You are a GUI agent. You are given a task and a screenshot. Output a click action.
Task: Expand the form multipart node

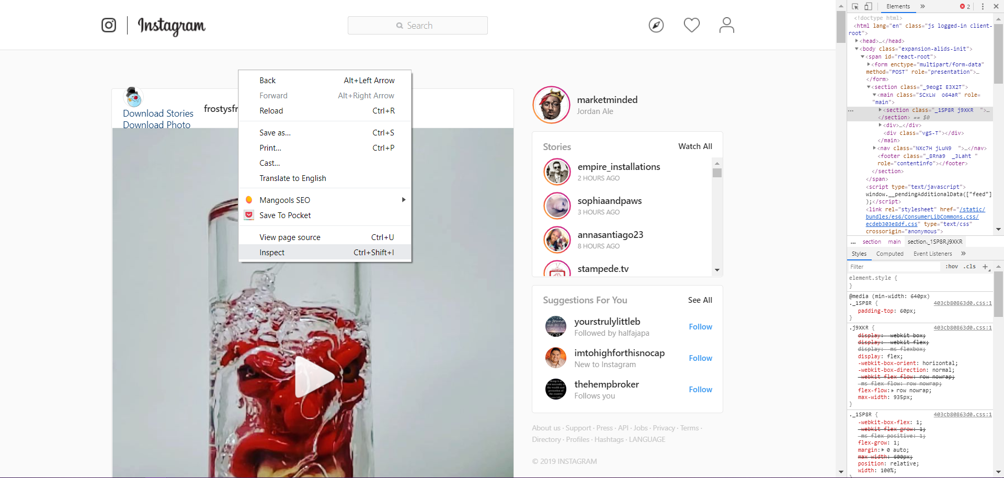(869, 64)
